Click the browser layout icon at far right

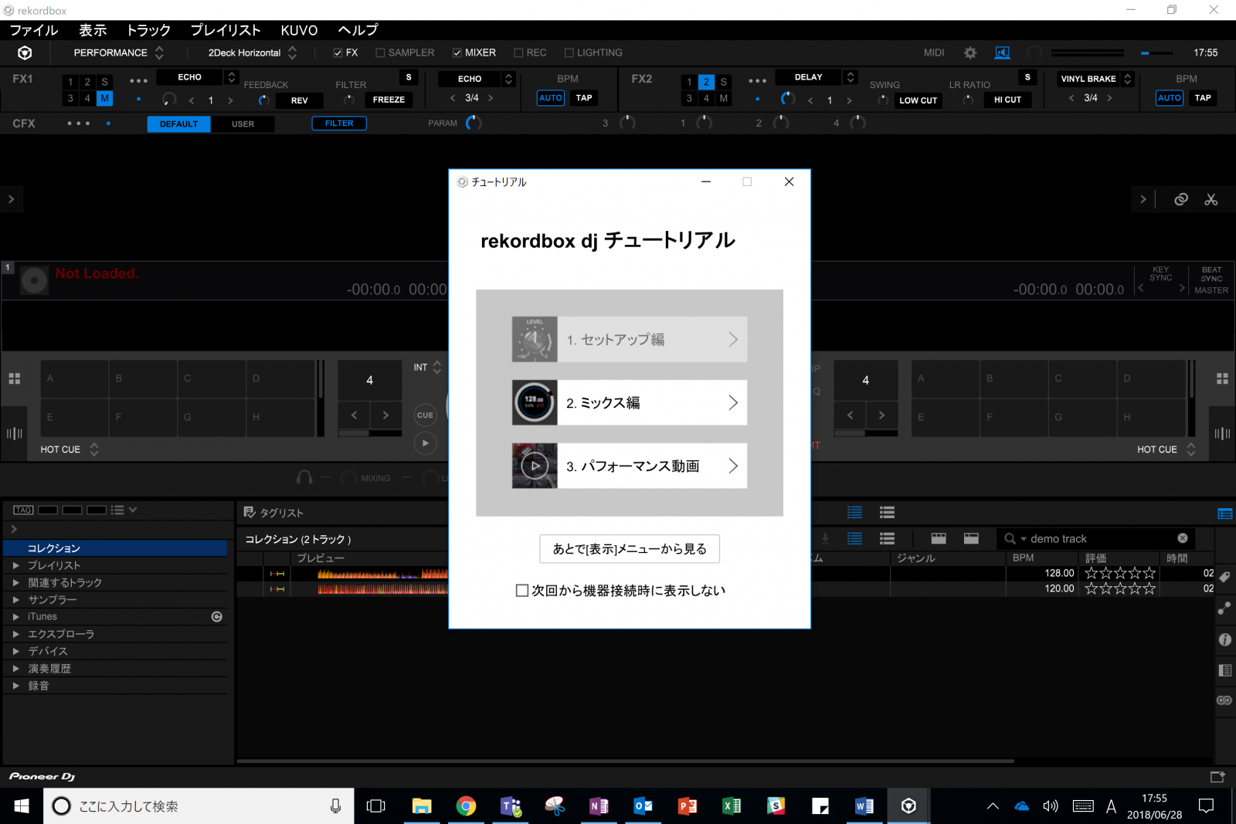point(1224,514)
